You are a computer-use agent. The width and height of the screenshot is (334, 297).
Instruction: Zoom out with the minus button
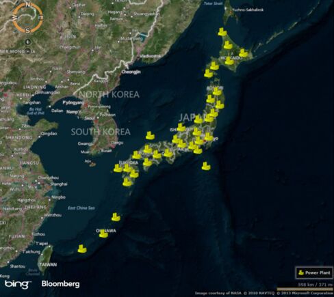pos(28,51)
